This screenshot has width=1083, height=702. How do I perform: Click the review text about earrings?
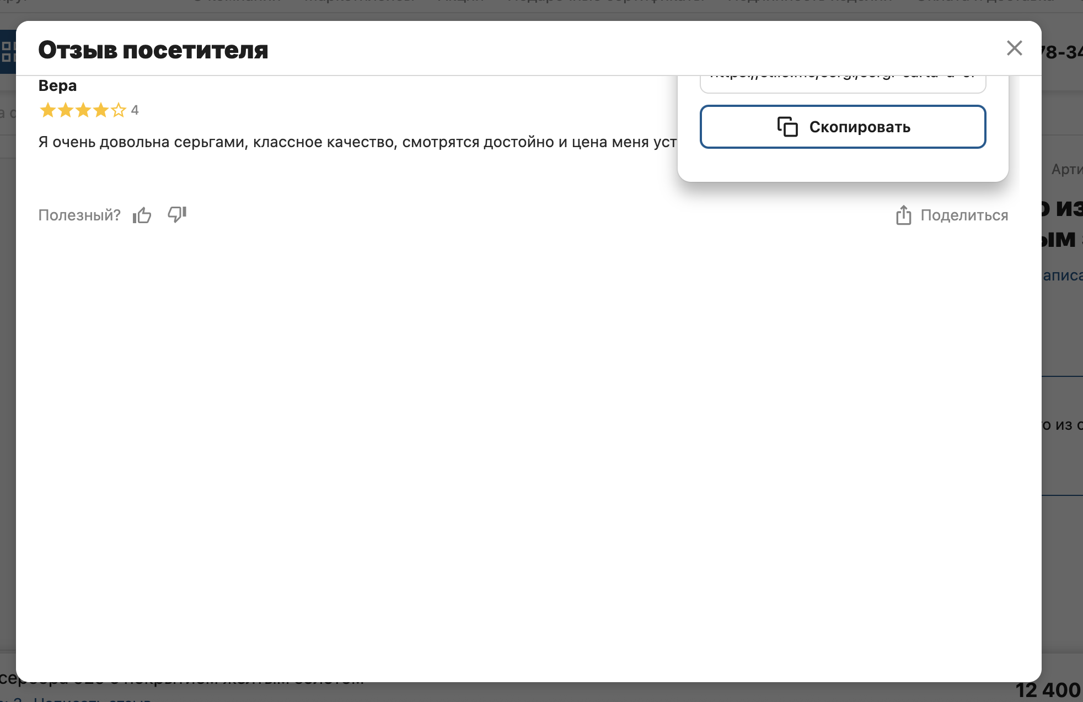click(x=357, y=142)
